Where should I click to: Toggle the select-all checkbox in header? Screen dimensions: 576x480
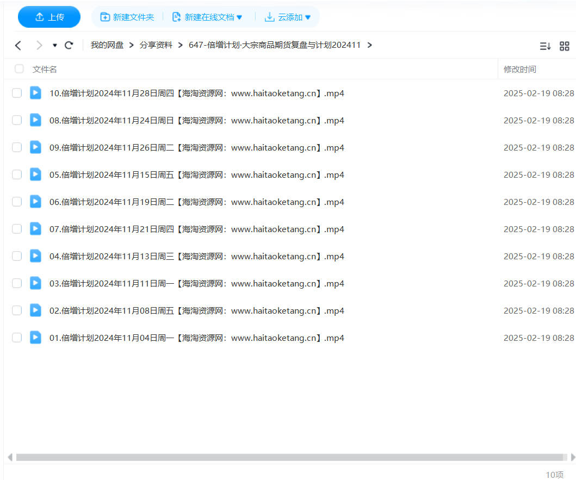click(x=19, y=68)
